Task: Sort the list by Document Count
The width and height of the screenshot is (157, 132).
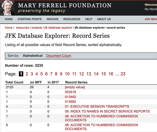Action: coord(59,56)
